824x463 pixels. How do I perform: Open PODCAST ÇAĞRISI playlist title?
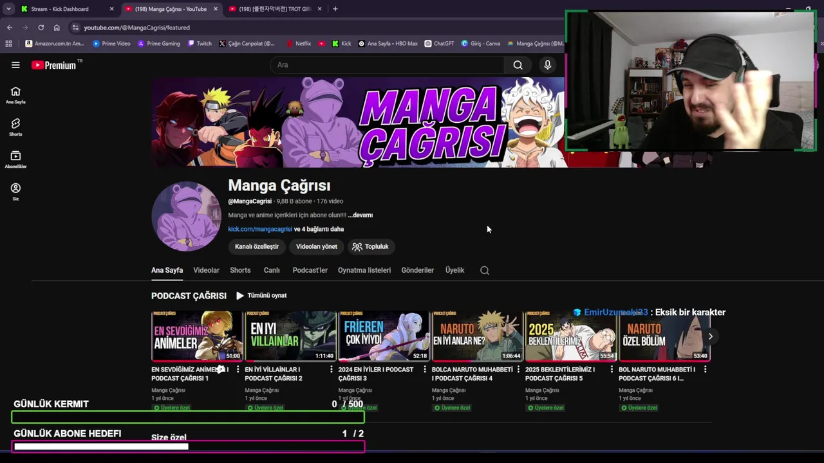189,296
